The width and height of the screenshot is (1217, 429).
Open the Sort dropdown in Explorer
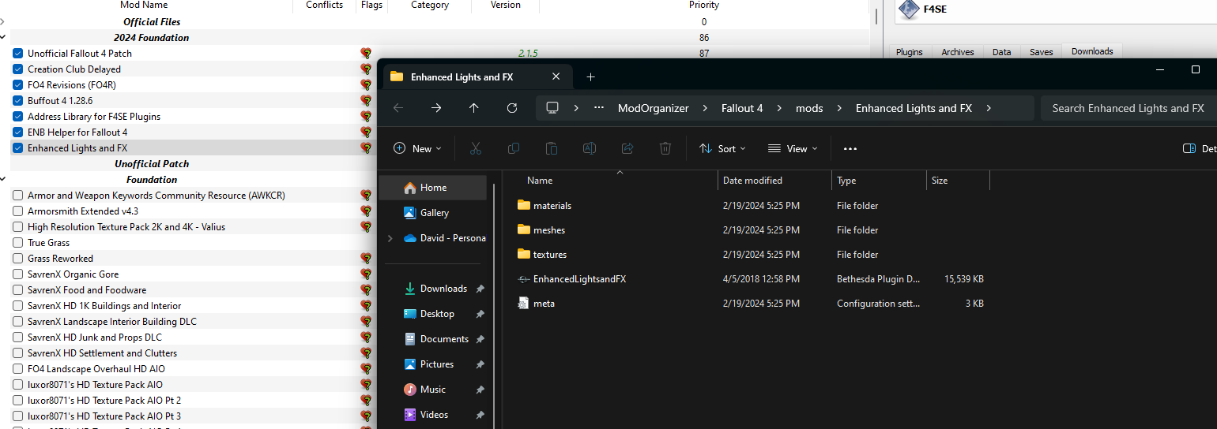722,148
